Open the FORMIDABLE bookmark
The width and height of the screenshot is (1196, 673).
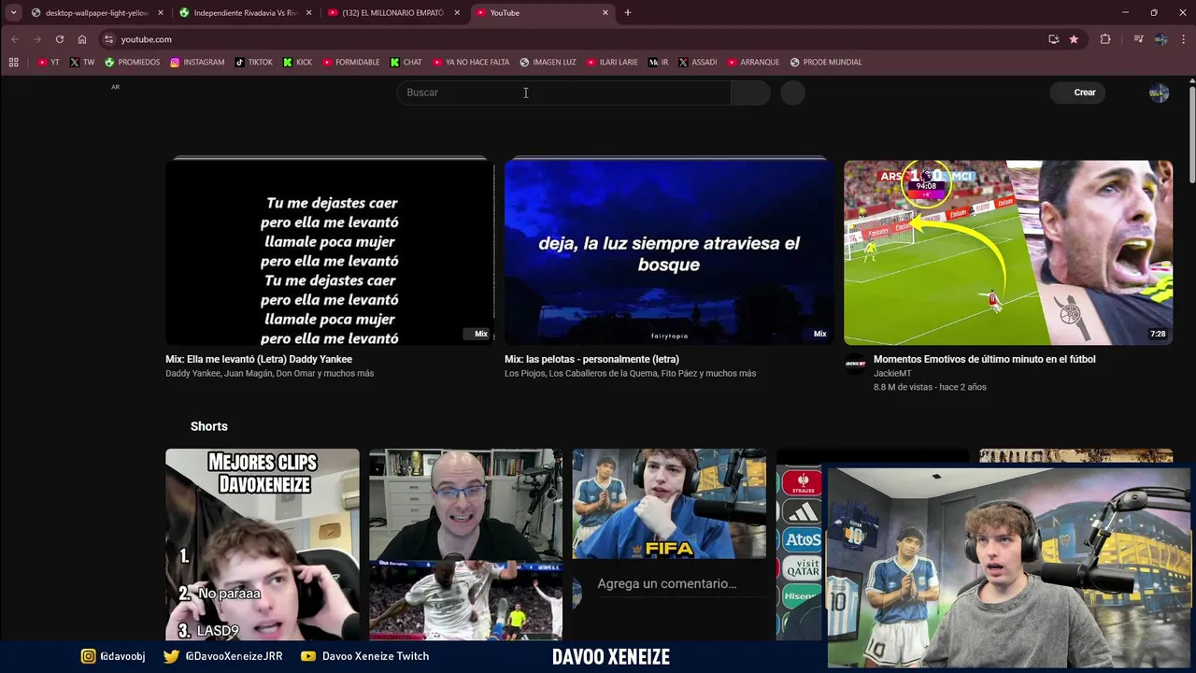pos(351,63)
